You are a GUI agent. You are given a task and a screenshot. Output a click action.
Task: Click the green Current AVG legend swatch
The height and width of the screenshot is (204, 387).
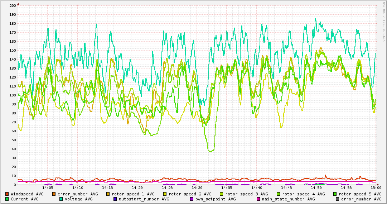(x=7, y=199)
